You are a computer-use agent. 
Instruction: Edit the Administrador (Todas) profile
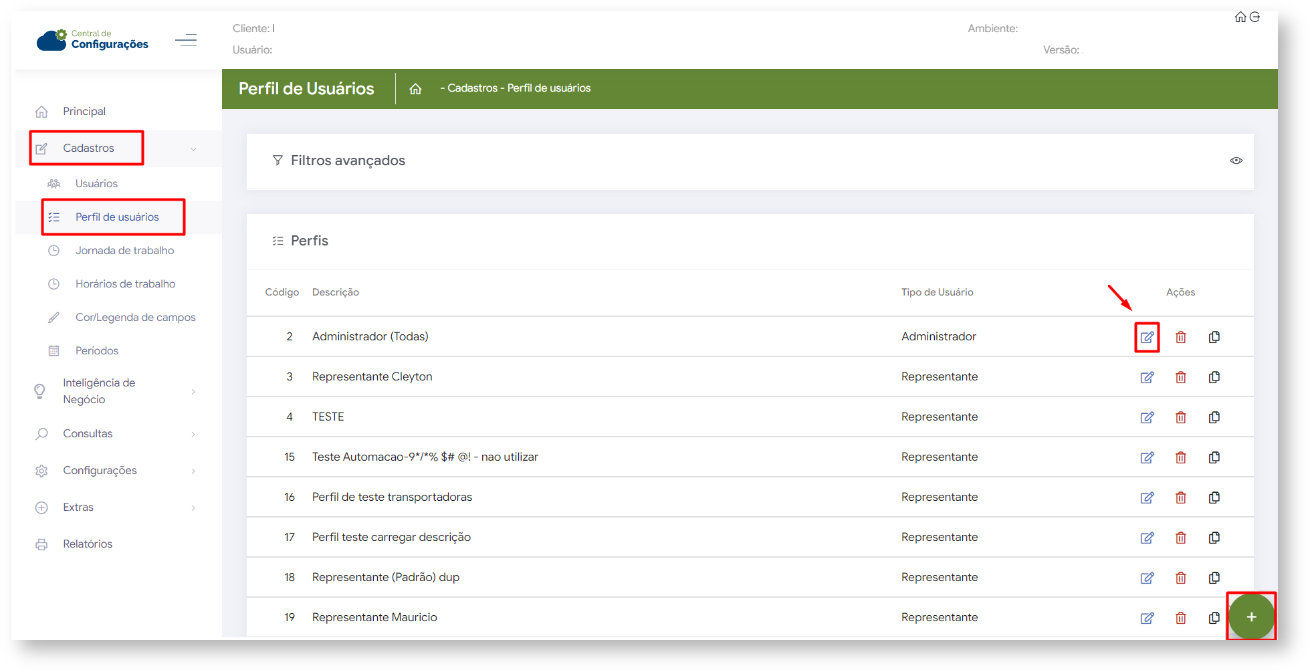pos(1147,337)
